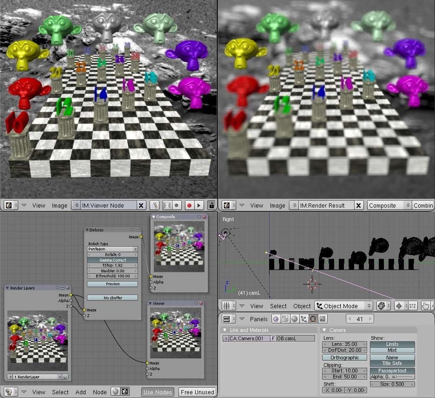
Task: Click the pivot point crosshair icon
Action: click(400, 306)
